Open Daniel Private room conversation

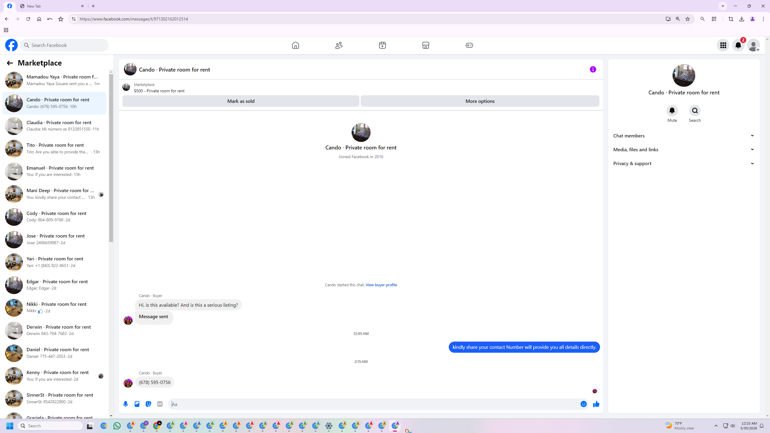[54, 353]
